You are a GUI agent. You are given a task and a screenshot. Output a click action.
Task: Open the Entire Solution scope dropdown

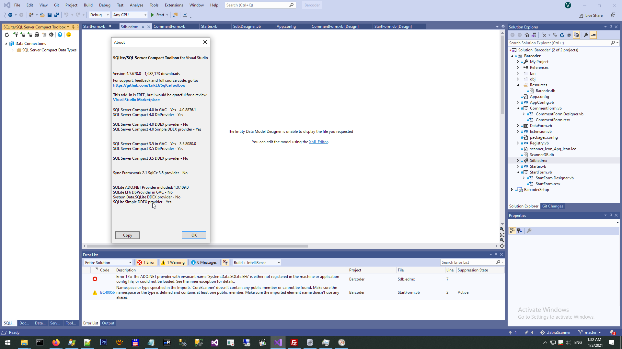[x=108, y=262]
